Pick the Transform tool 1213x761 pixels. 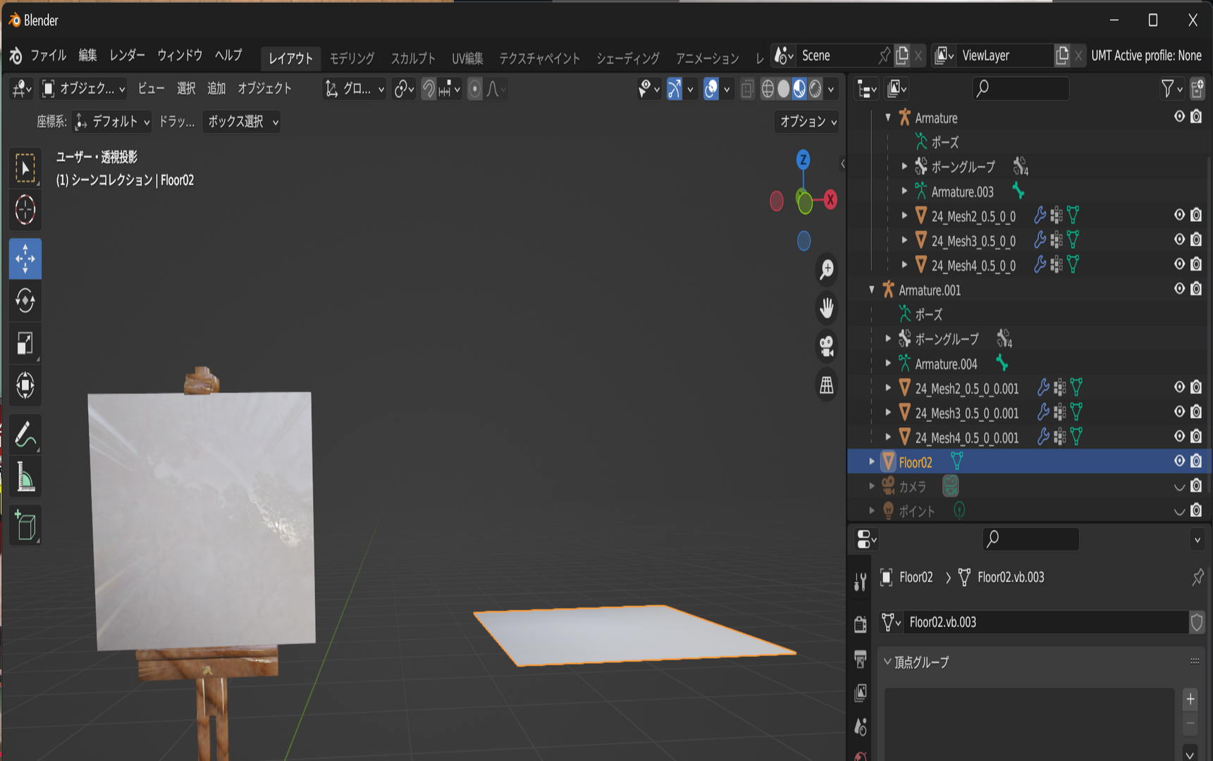(x=25, y=385)
